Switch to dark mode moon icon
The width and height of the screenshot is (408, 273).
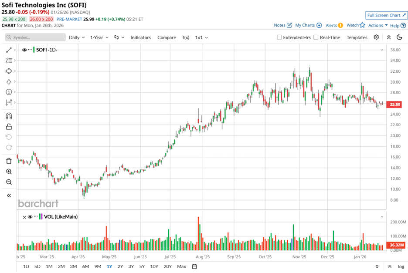point(399,37)
